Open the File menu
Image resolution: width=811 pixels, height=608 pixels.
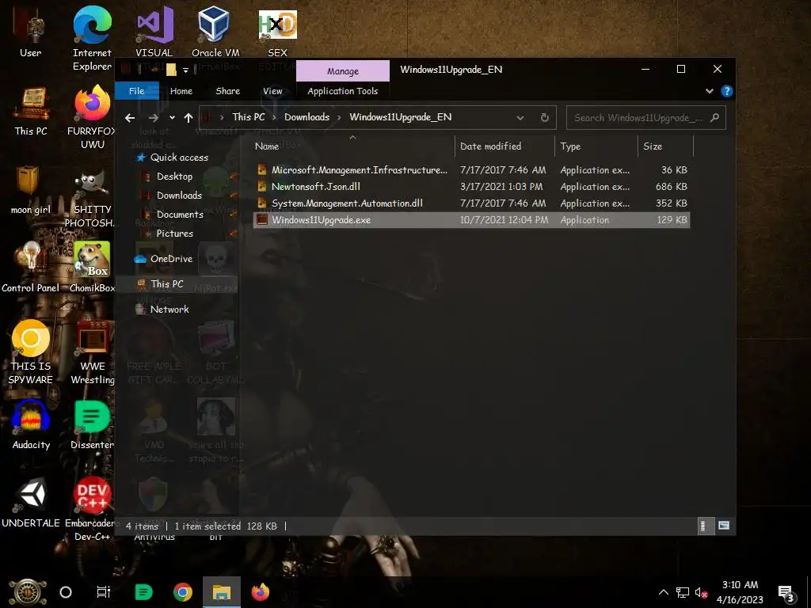click(136, 91)
